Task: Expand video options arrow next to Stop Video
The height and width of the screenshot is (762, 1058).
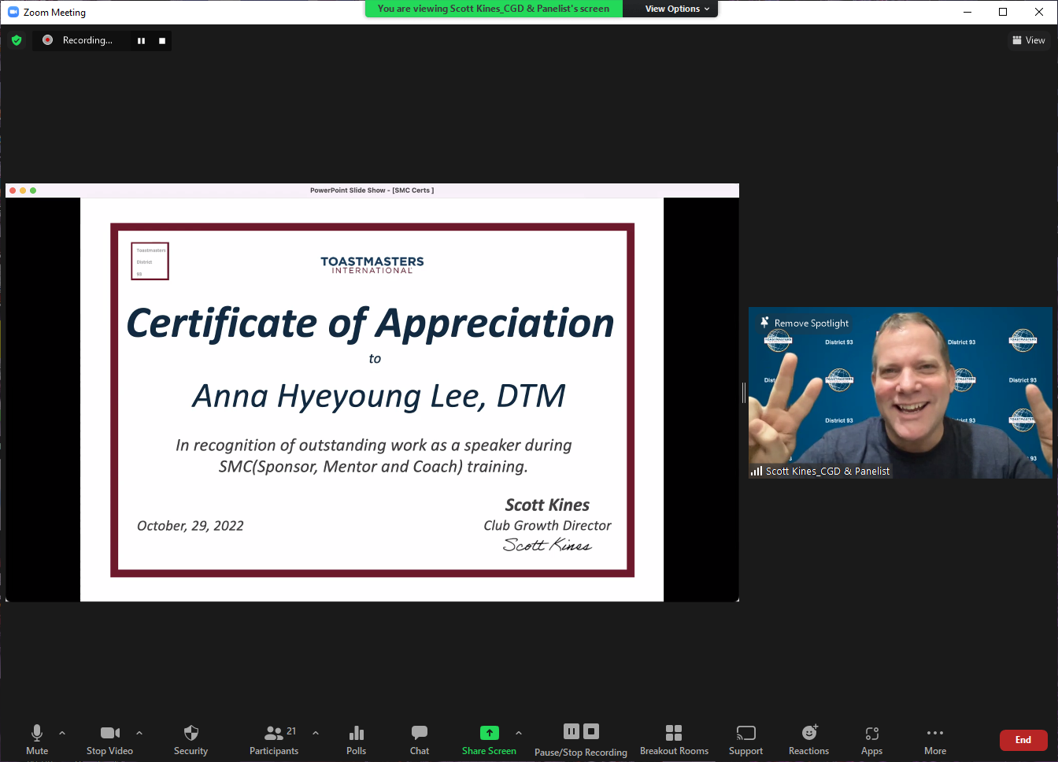Action: (139, 733)
